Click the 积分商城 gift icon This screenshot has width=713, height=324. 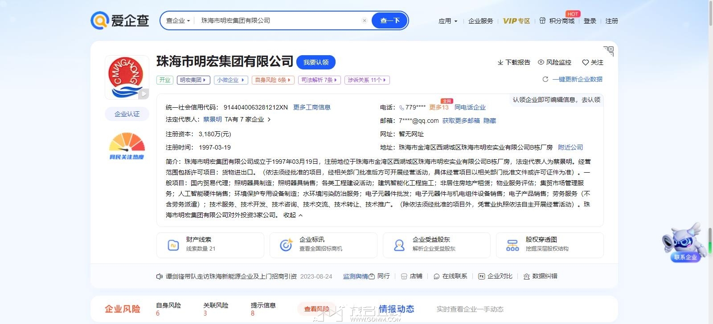point(542,20)
